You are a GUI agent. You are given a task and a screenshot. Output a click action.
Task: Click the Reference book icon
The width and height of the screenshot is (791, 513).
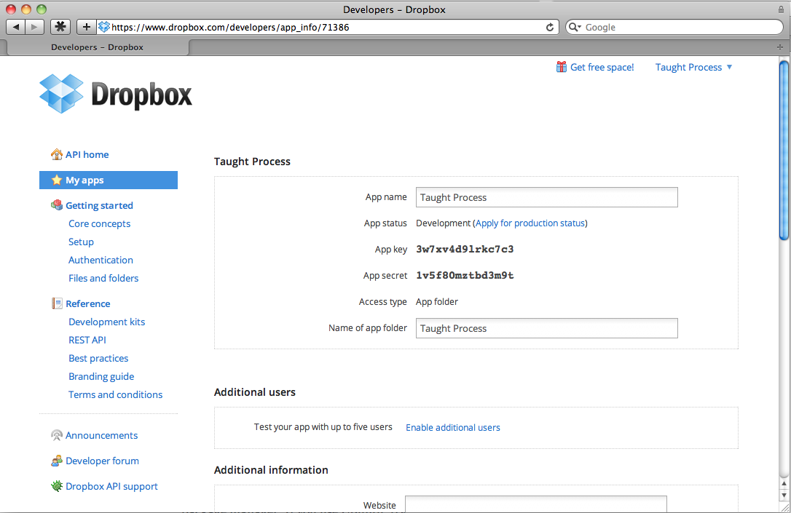57,303
